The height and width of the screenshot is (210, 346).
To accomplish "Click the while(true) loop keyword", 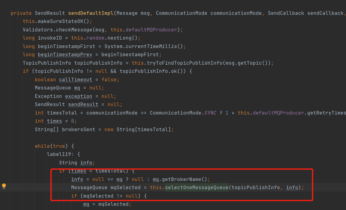I will [x=42, y=146].
